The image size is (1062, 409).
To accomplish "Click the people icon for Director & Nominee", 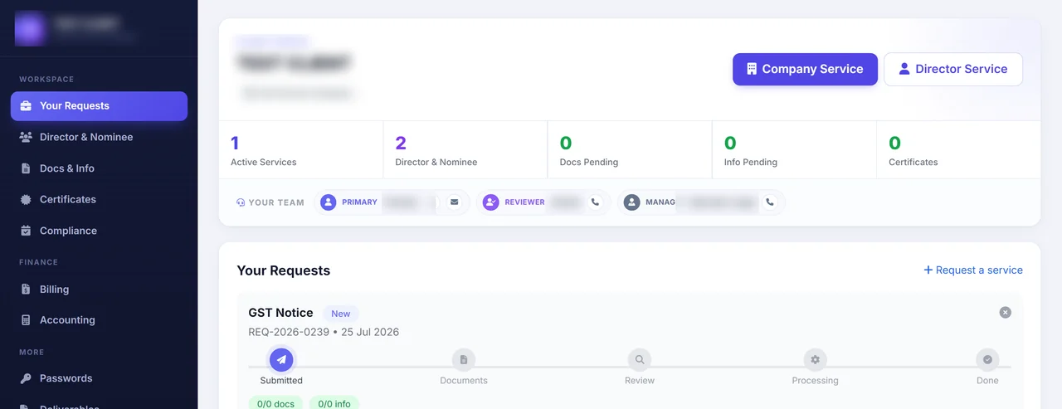I will (26, 137).
